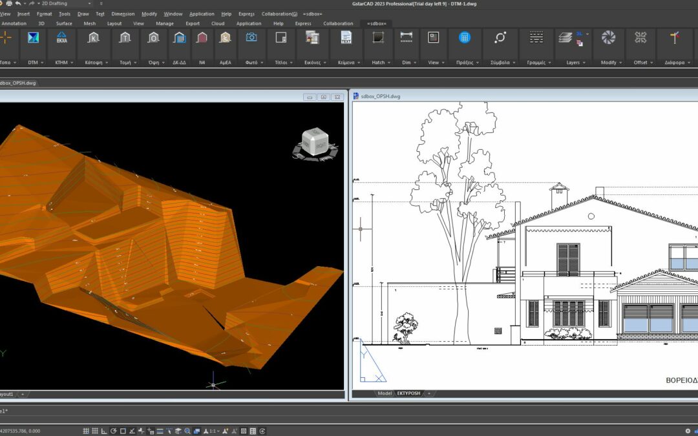Select the Τομή section house icon
The image size is (698, 436).
[x=125, y=38]
